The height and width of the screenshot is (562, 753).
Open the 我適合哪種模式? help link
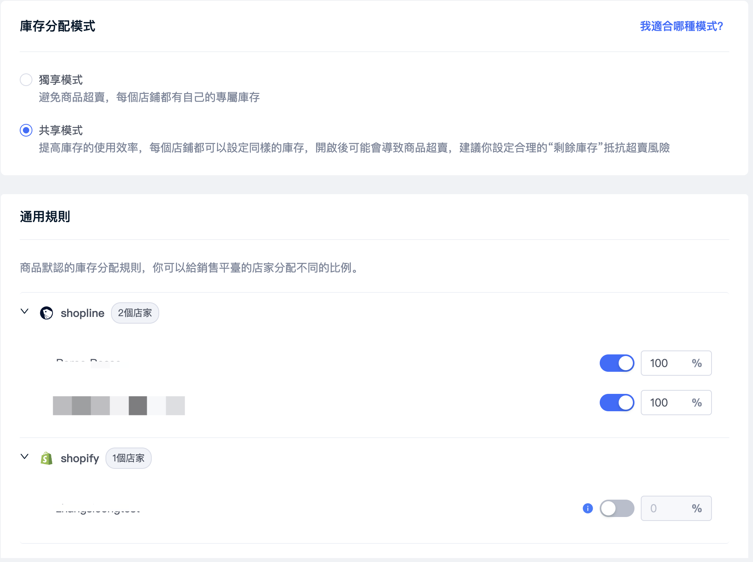[x=681, y=26]
